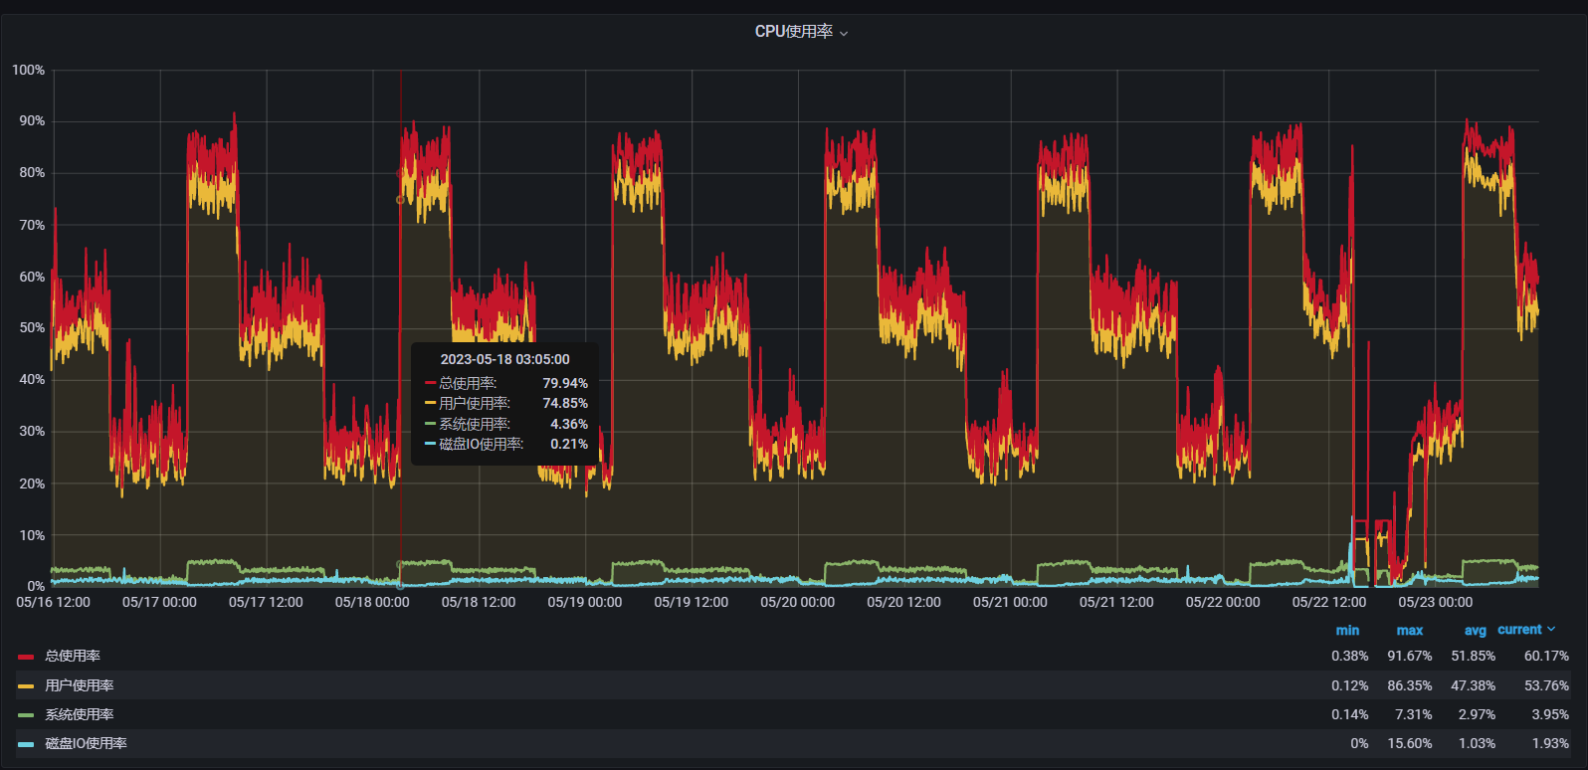
Task: Click the sort arrow next to current
Action: tap(1551, 630)
